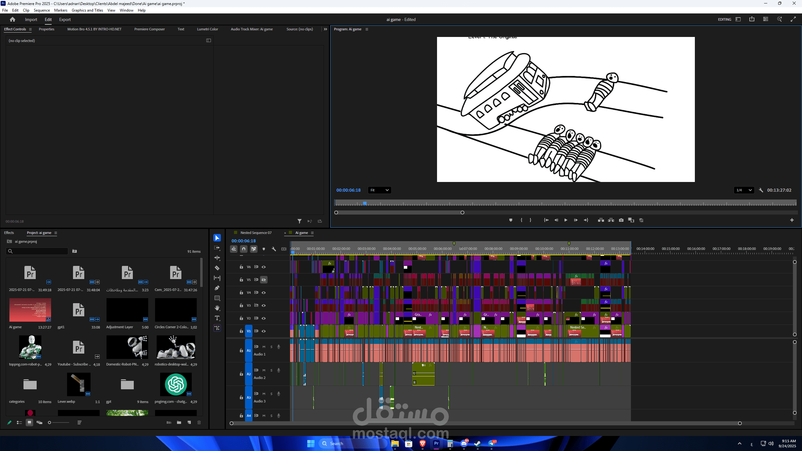The height and width of the screenshot is (451, 802).
Task: Select the Ripple Edit tool
Action: coord(217,258)
